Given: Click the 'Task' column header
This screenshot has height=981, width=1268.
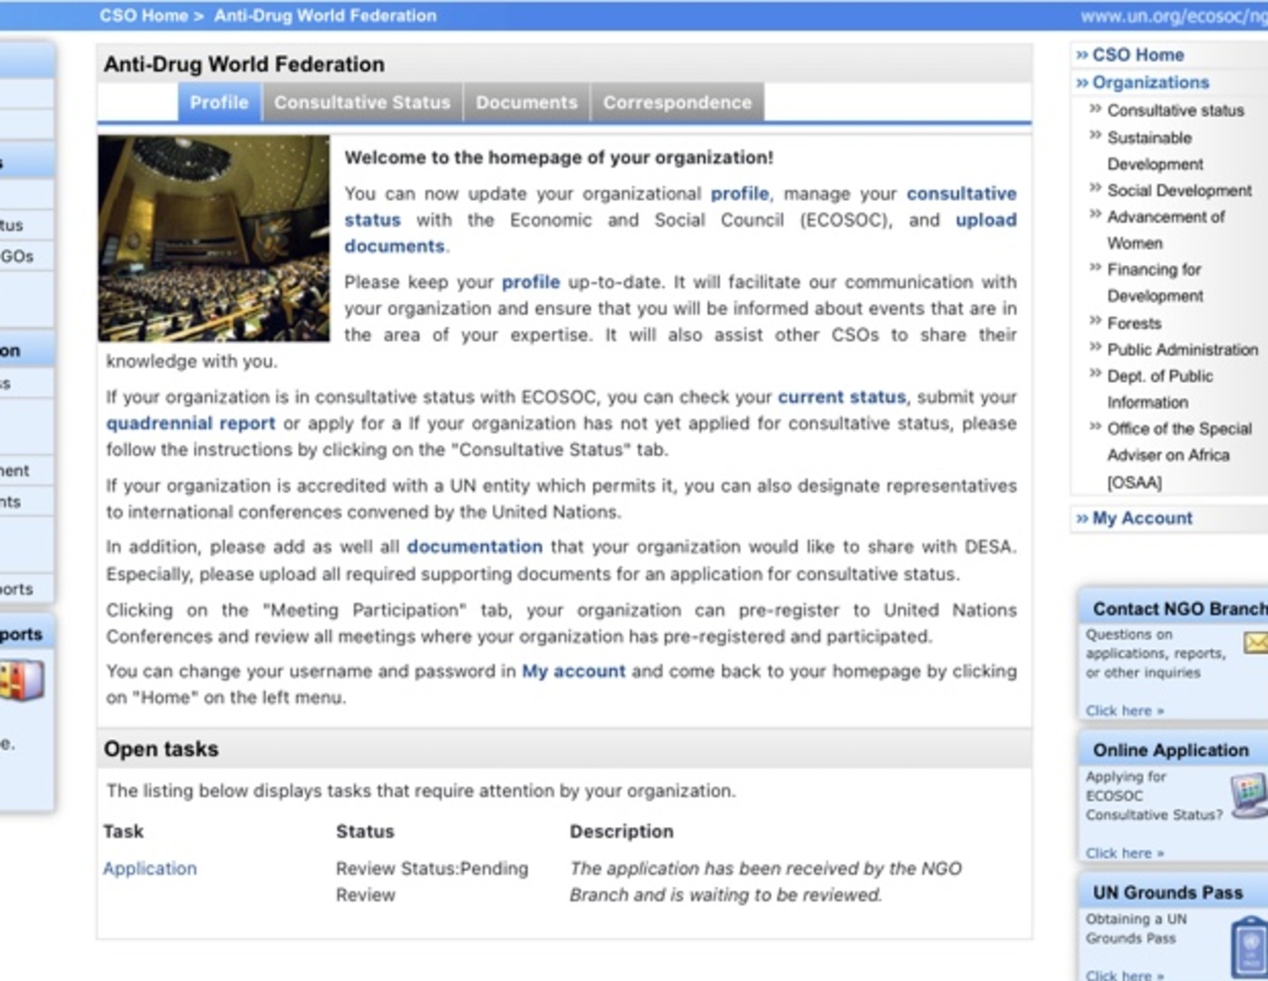Looking at the screenshot, I should [123, 832].
